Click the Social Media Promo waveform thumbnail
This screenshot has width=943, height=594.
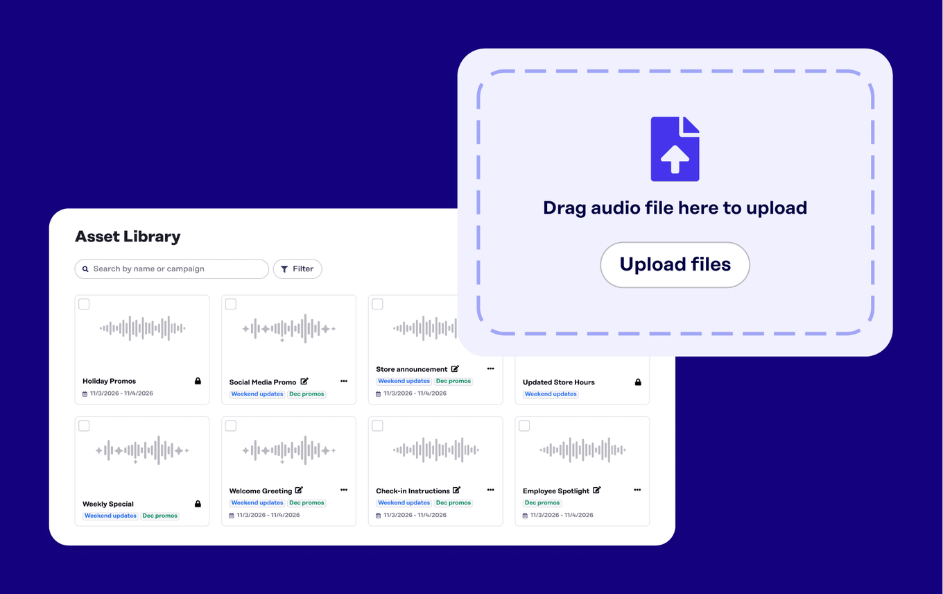pos(289,329)
